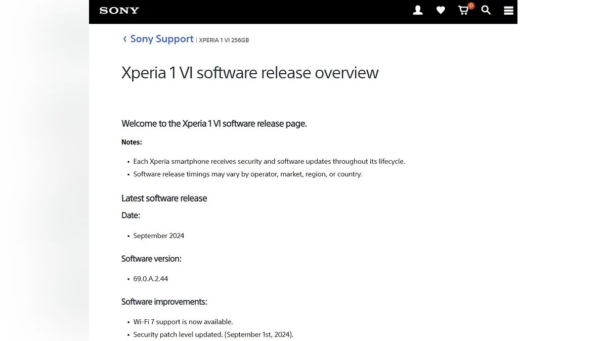
Task: Click the XPERIA 1 VI 256GB breadcrumb
Action: coord(224,40)
